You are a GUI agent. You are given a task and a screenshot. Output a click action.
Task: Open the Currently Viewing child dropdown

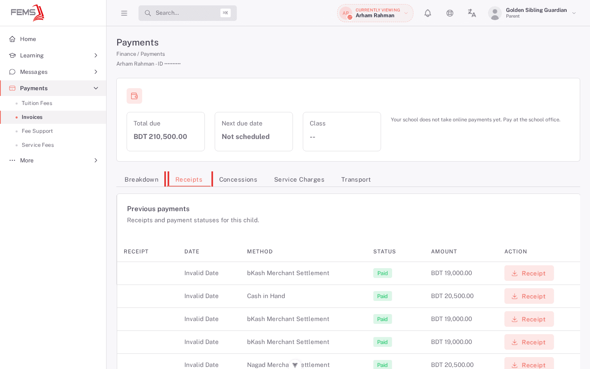[375, 13]
